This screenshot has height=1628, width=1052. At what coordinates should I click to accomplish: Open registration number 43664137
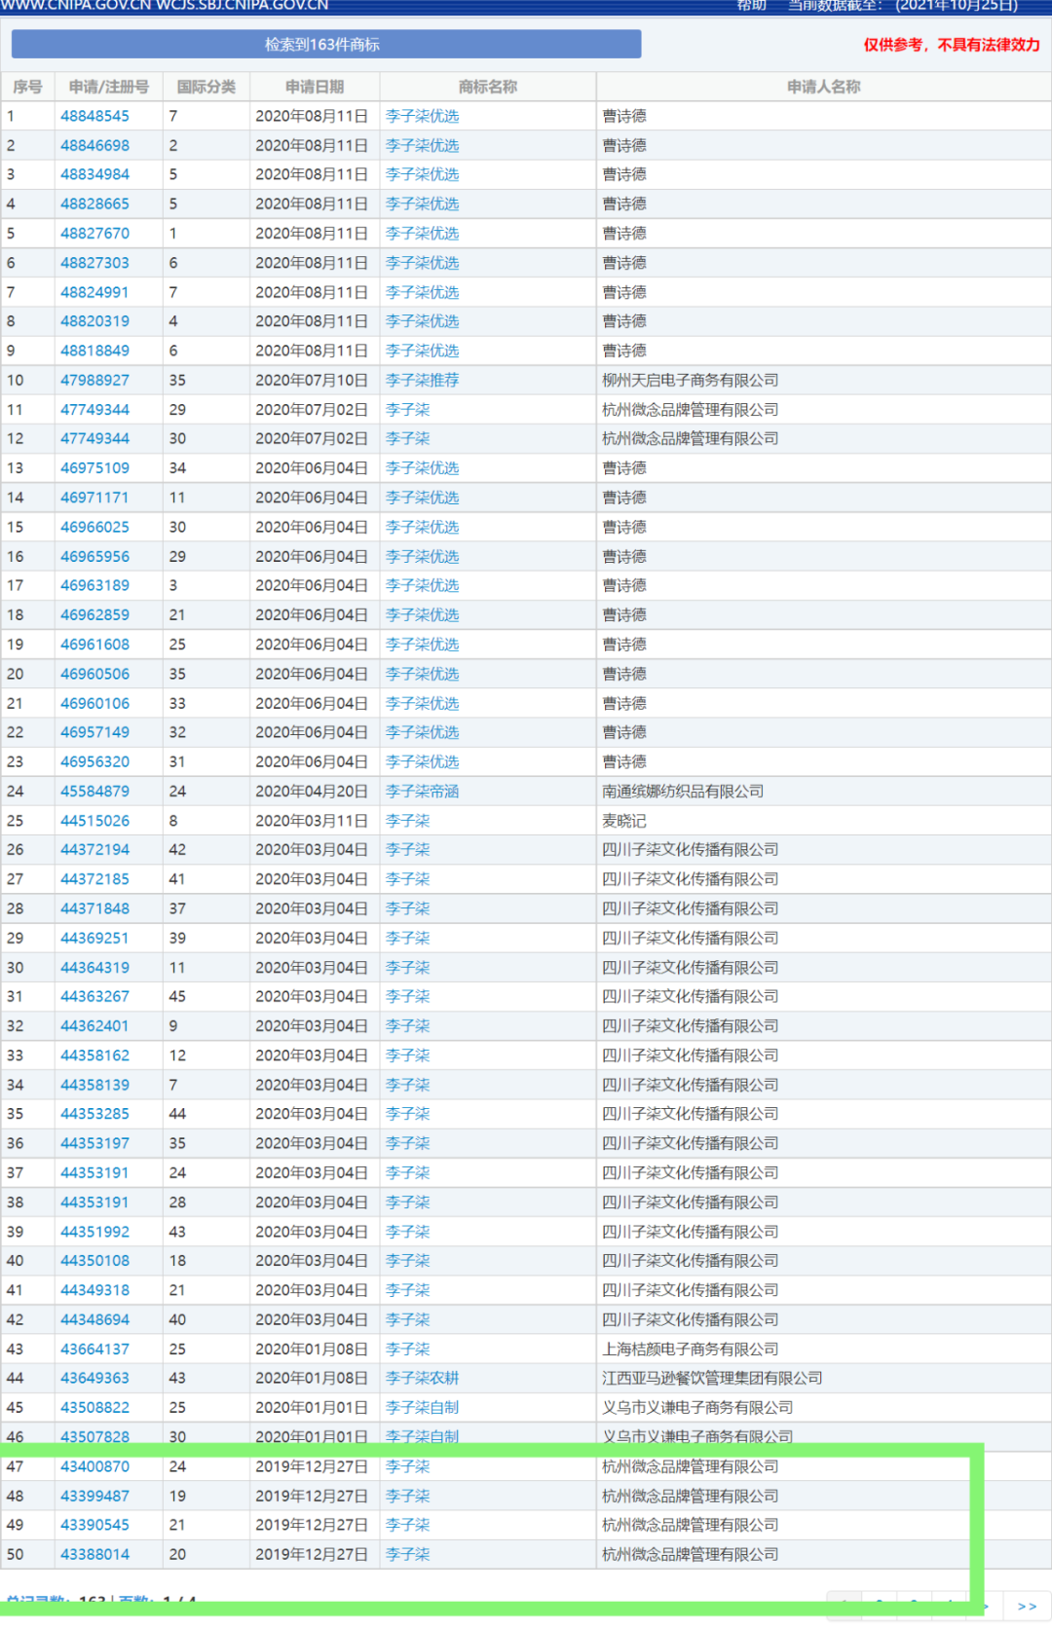click(94, 1350)
